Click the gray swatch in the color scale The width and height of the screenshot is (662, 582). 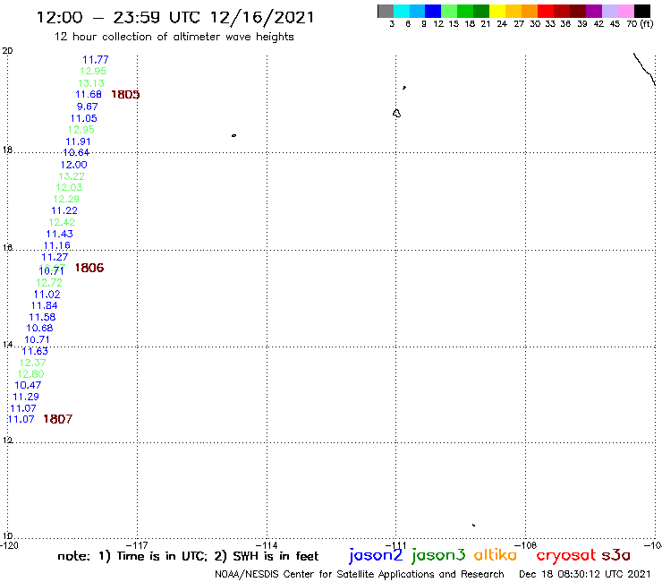click(x=386, y=11)
